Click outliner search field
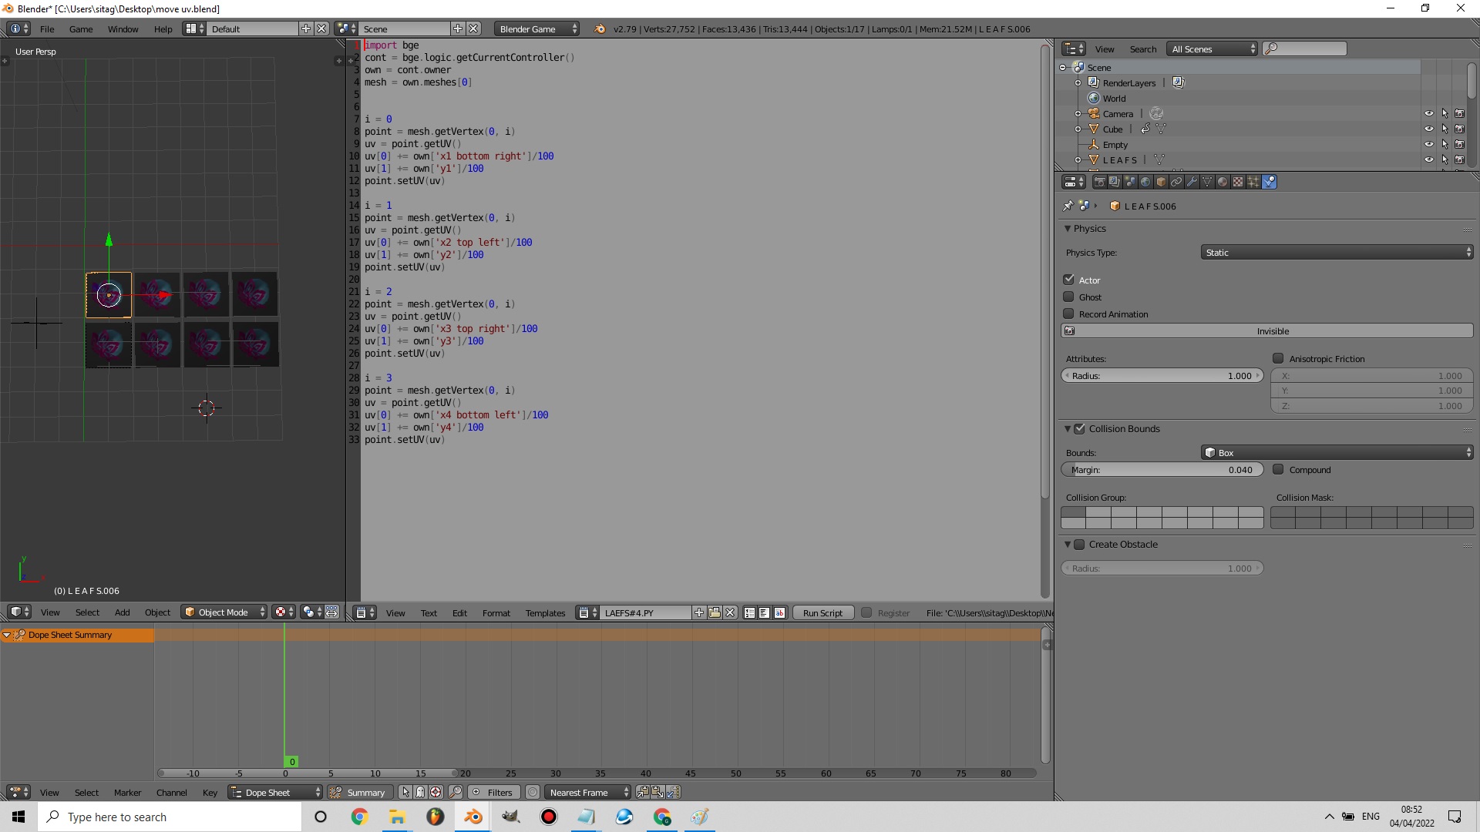Image resolution: width=1480 pixels, height=832 pixels. [x=1305, y=49]
